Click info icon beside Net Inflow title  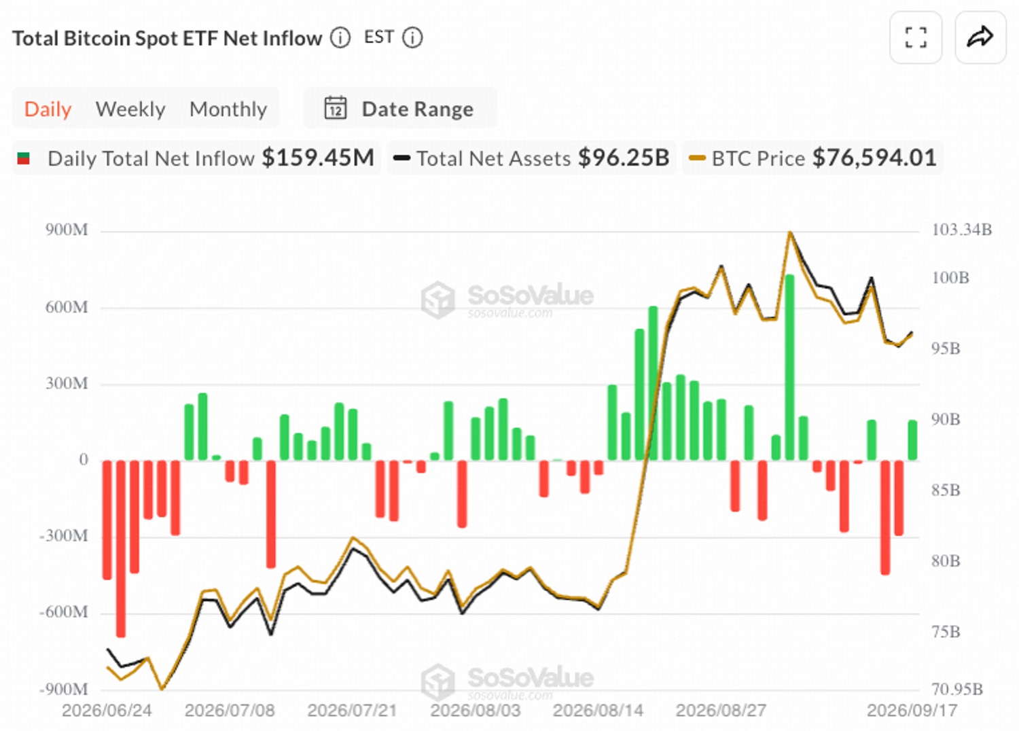pos(340,38)
